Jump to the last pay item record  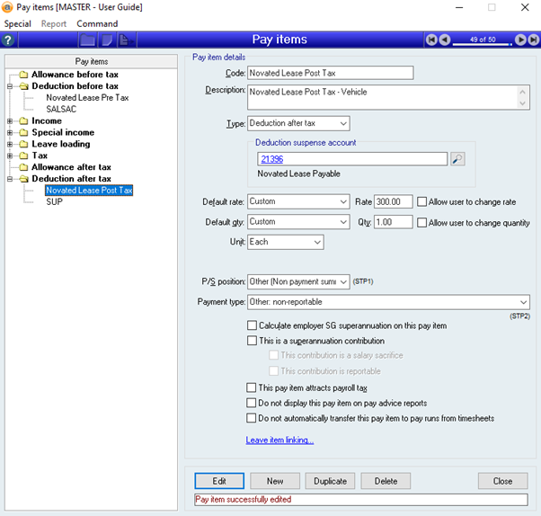click(532, 40)
